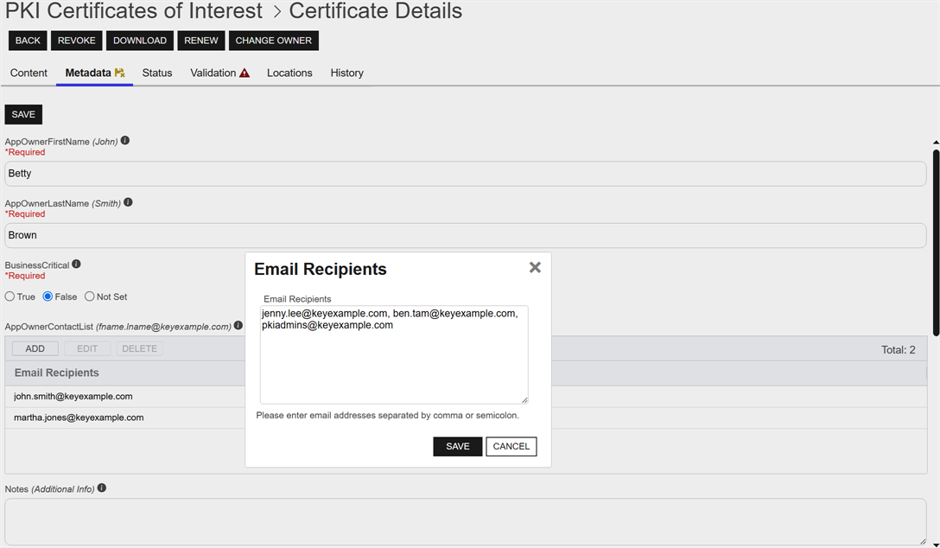Select the False radio button
Image resolution: width=940 pixels, height=548 pixels.
(48, 296)
